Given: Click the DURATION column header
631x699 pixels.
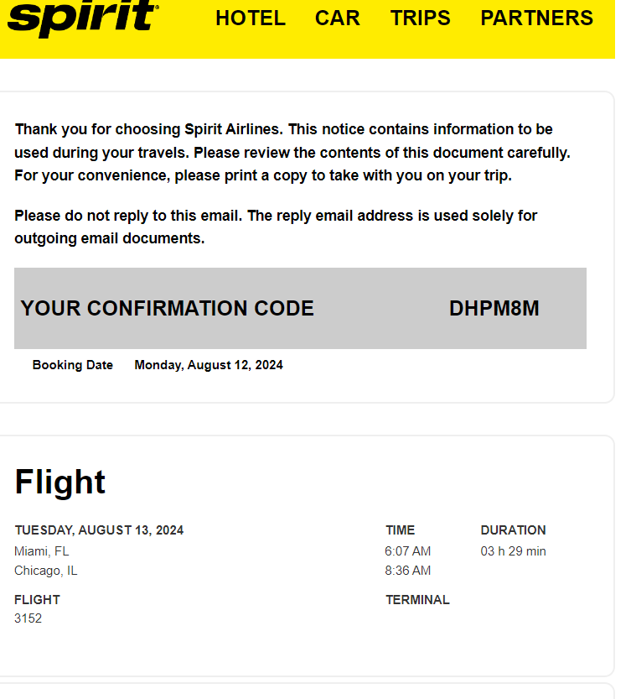Looking at the screenshot, I should tap(513, 530).
